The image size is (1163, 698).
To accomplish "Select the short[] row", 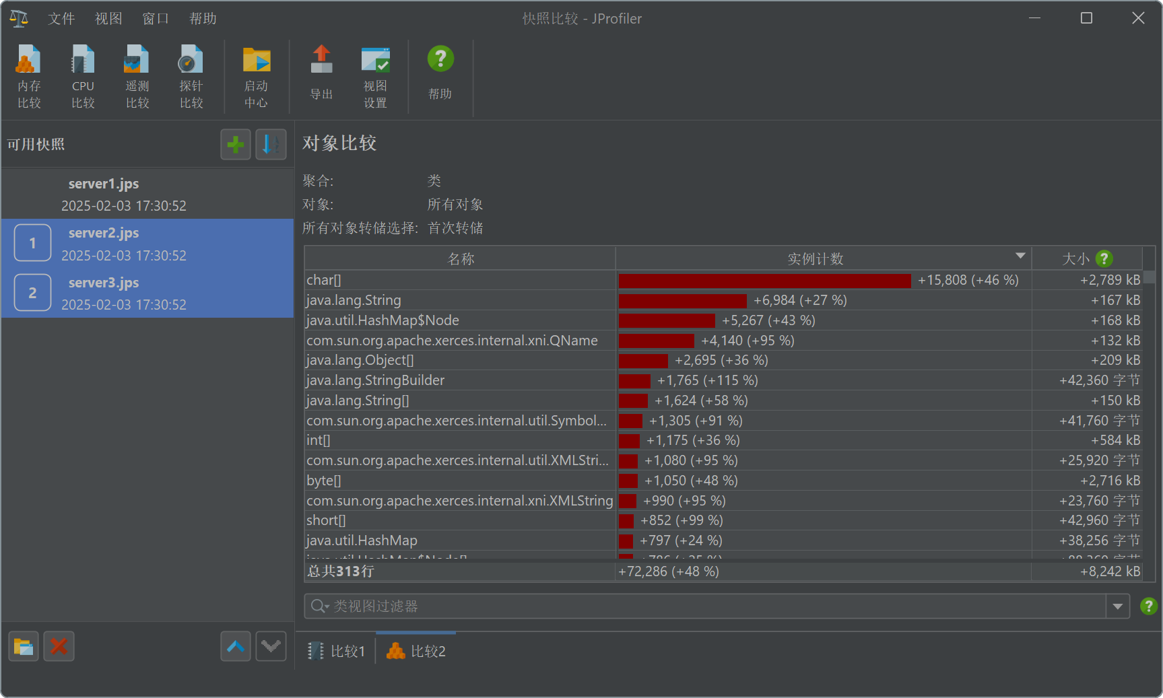I will point(724,520).
